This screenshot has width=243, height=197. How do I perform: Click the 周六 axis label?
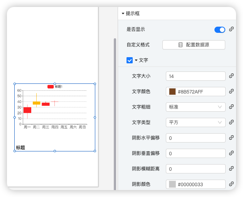coord(73,127)
